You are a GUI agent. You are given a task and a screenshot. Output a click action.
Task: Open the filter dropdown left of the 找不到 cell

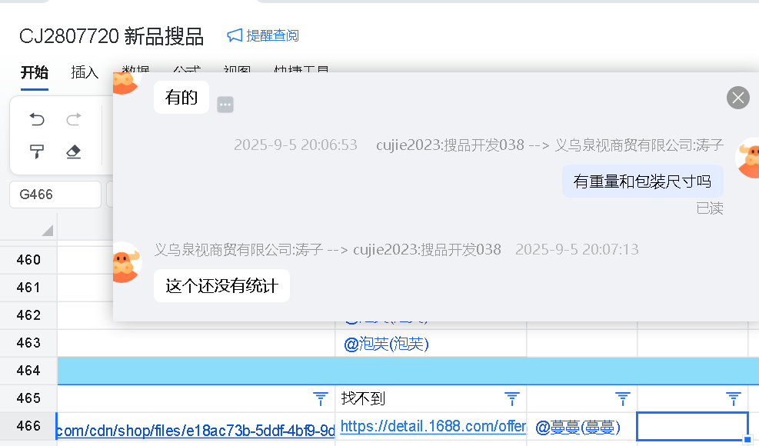click(x=321, y=398)
